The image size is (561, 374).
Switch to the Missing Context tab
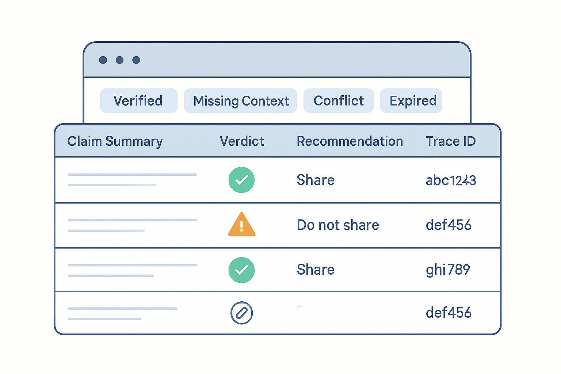240,100
